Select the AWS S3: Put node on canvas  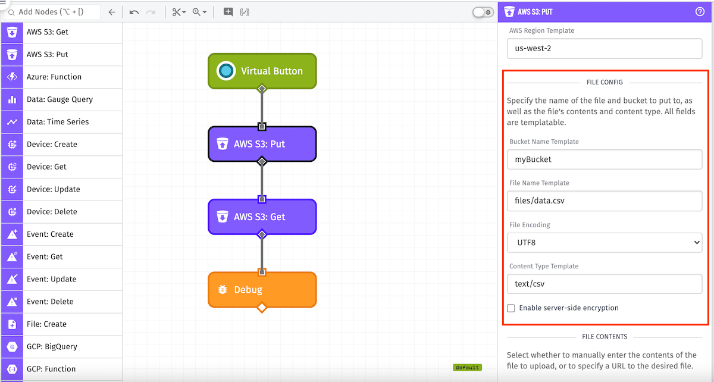click(262, 143)
